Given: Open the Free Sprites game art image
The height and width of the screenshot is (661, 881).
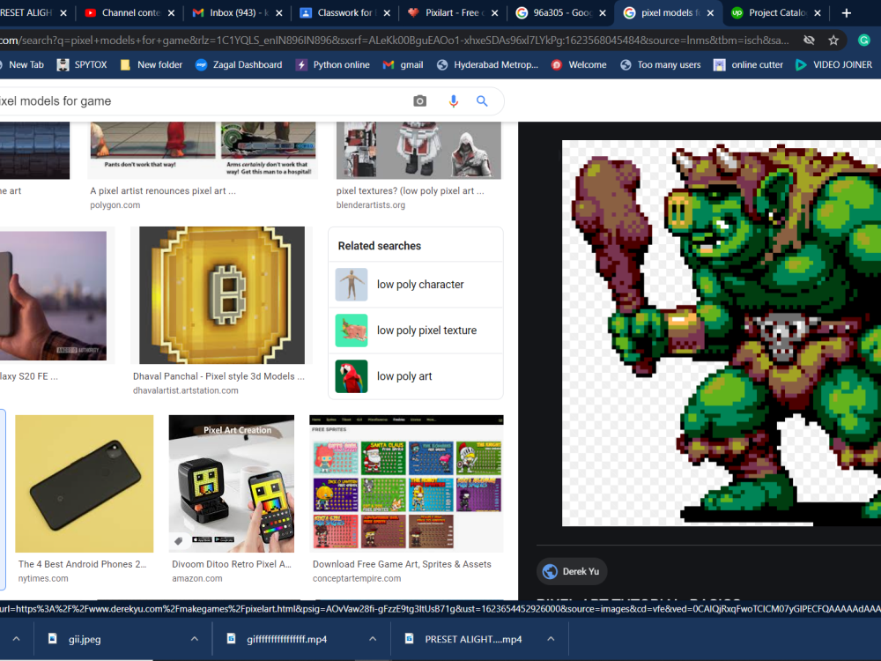Looking at the screenshot, I should click(x=406, y=484).
